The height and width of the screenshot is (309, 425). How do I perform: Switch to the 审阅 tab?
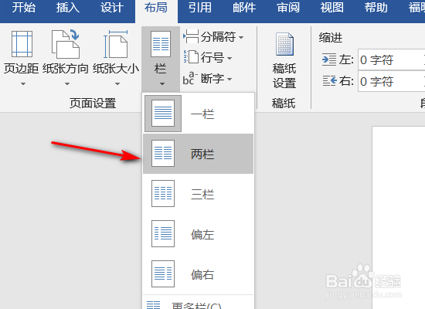tap(288, 8)
